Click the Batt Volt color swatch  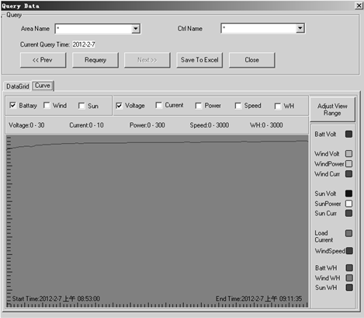pyautogui.click(x=348, y=135)
